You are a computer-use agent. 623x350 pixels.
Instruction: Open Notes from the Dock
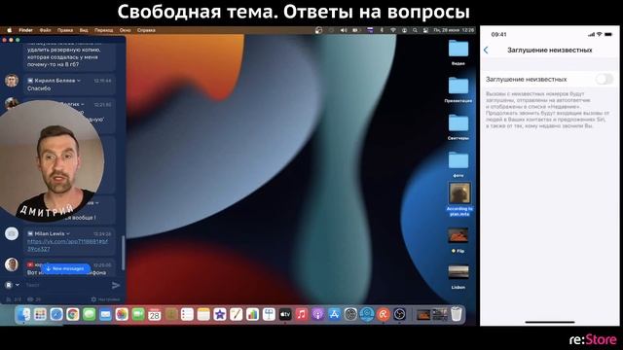pos(203,314)
